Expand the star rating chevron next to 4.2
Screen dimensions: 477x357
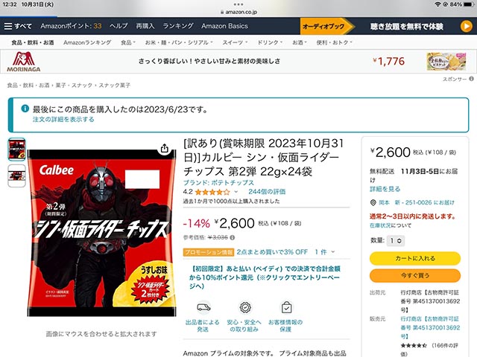tap(236, 192)
